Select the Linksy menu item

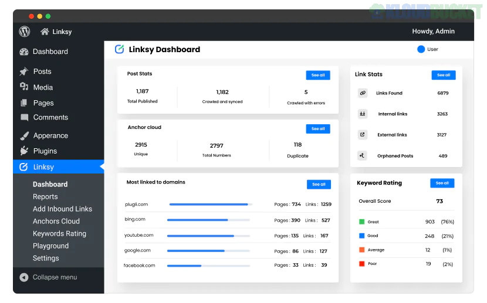59,167
